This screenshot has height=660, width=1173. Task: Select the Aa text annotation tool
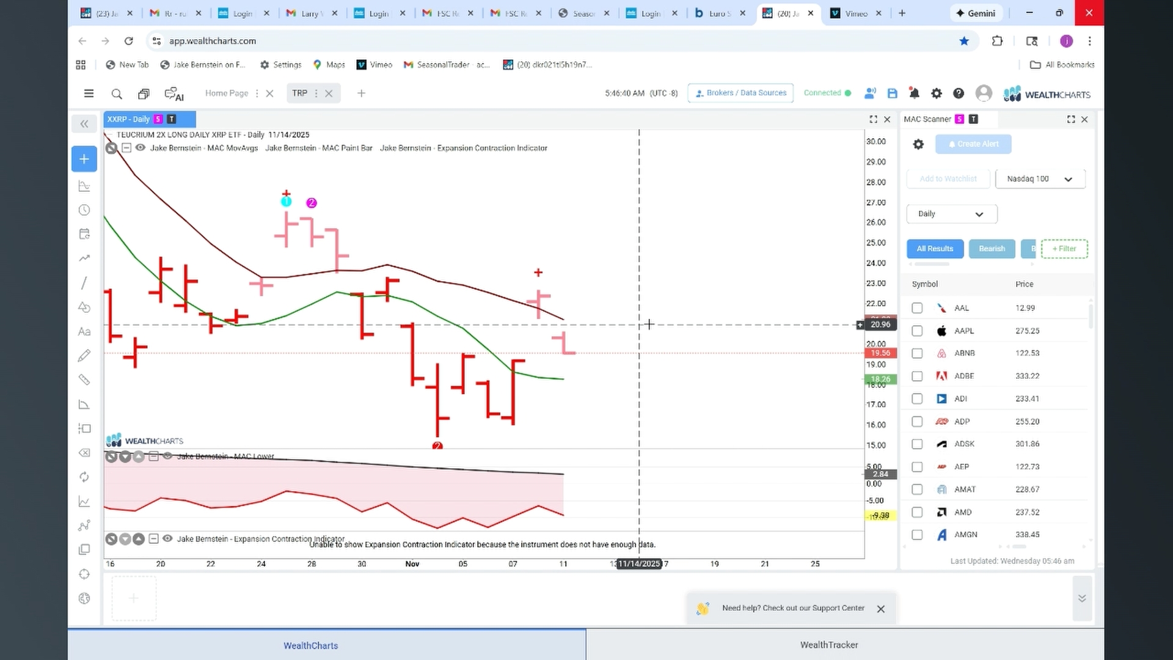point(84,332)
